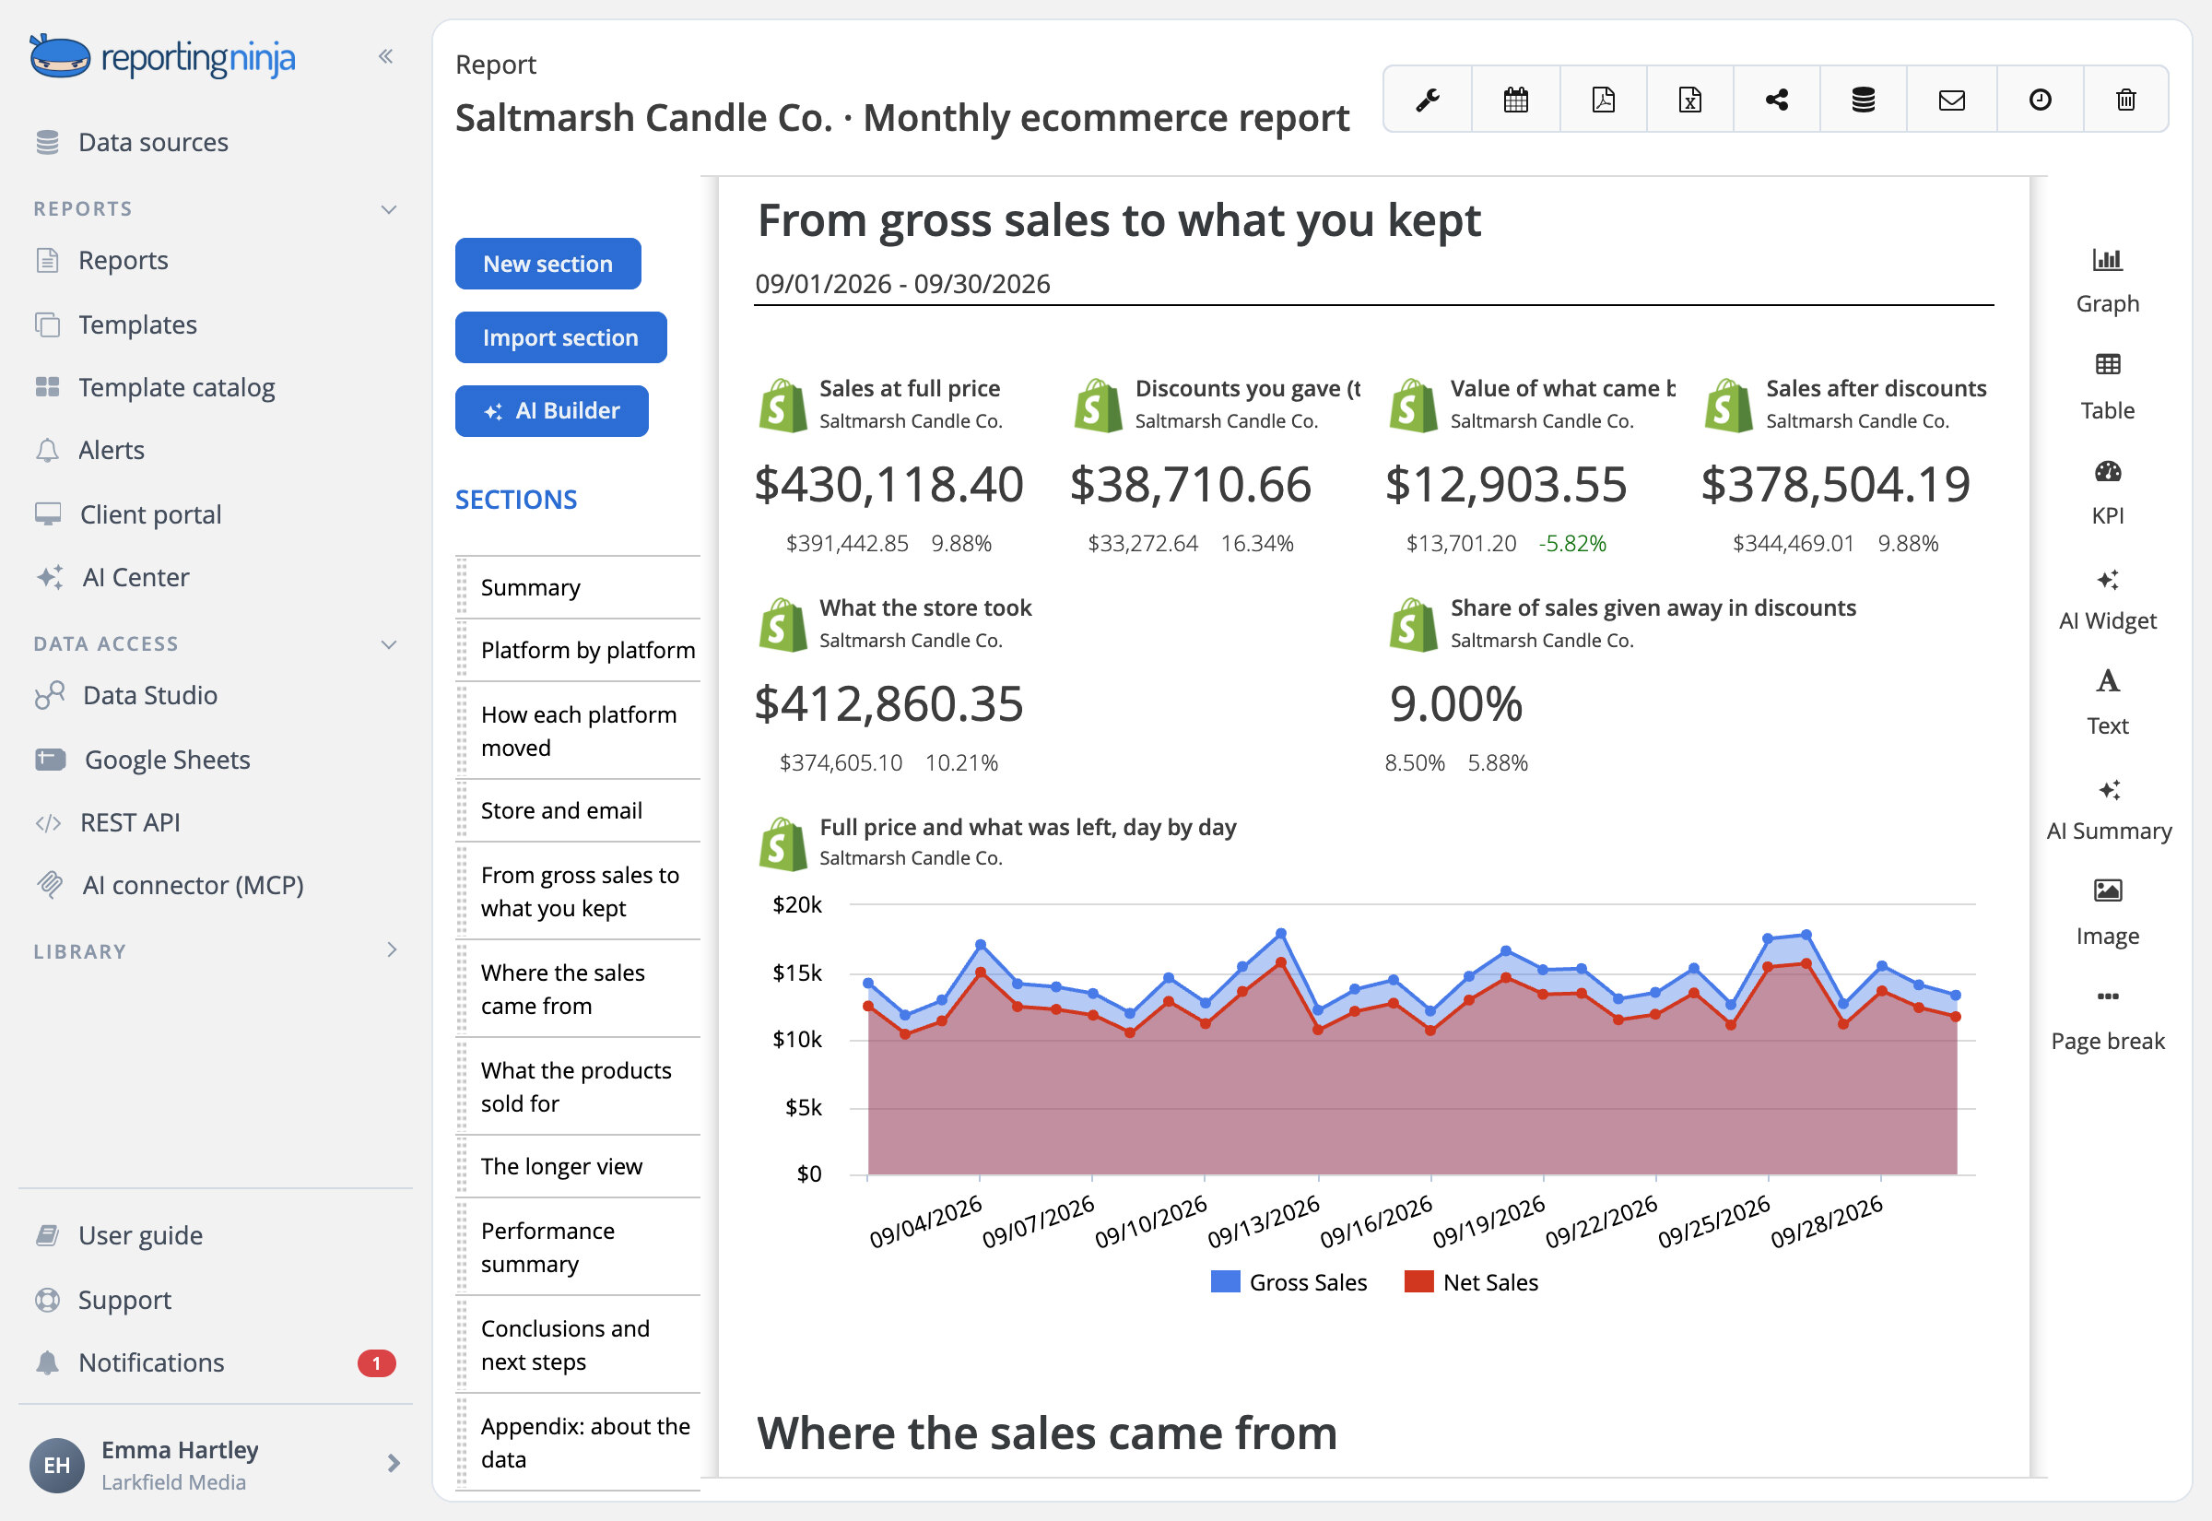Collapse the DATA ACCESS sidebar group
Viewport: 2212px width, 1521px height.
[389, 644]
